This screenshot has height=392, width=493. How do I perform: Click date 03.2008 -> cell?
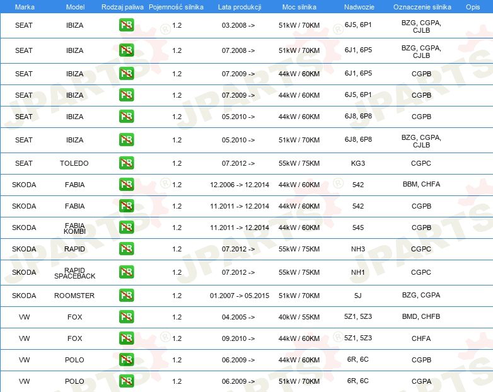click(238, 25)
